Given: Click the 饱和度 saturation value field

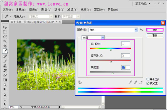Looking at the screenshot, I should tap(126, 56).
